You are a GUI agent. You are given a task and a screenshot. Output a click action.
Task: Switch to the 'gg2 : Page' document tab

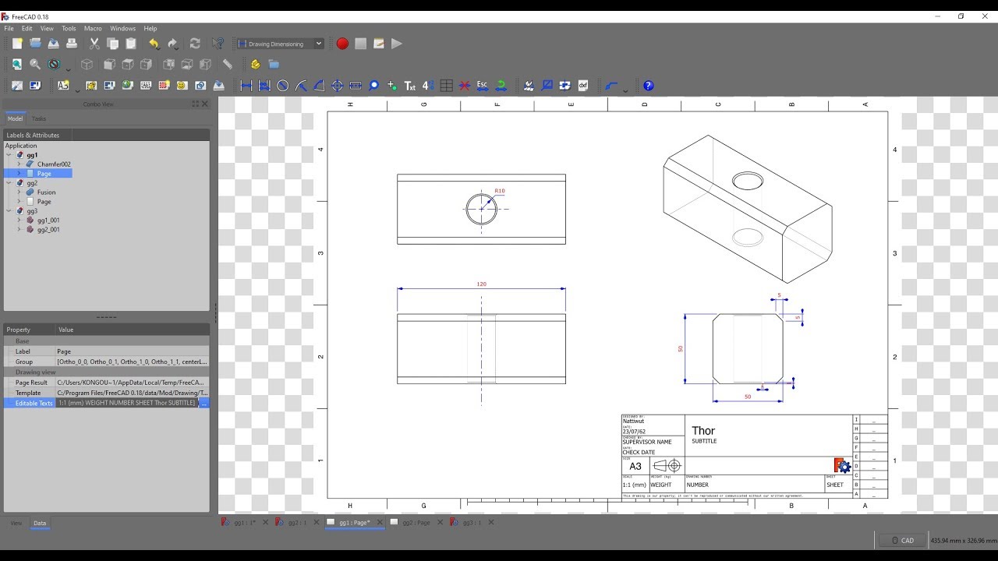coord(416,523)
